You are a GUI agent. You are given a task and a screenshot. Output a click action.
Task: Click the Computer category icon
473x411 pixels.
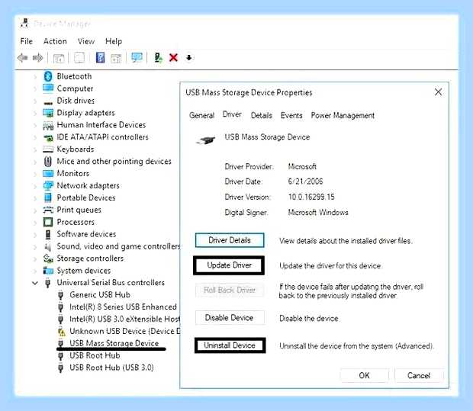click(48, 88)
